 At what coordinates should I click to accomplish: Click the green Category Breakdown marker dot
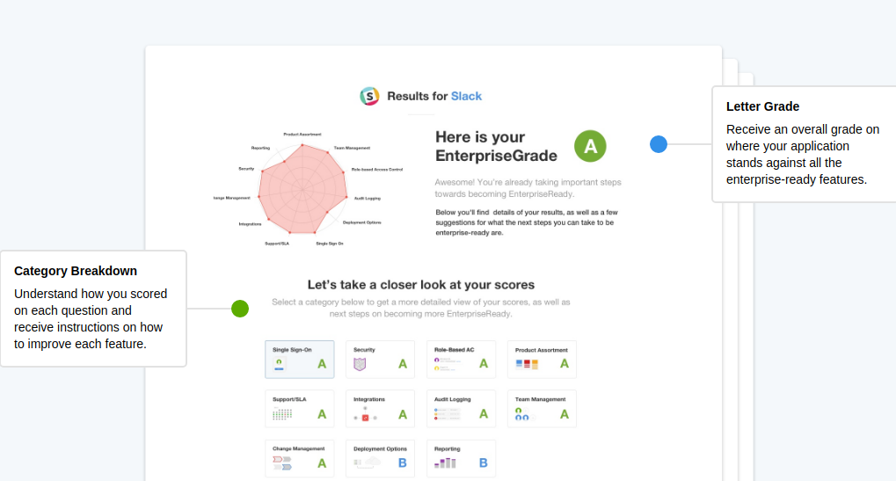(240, 309)
